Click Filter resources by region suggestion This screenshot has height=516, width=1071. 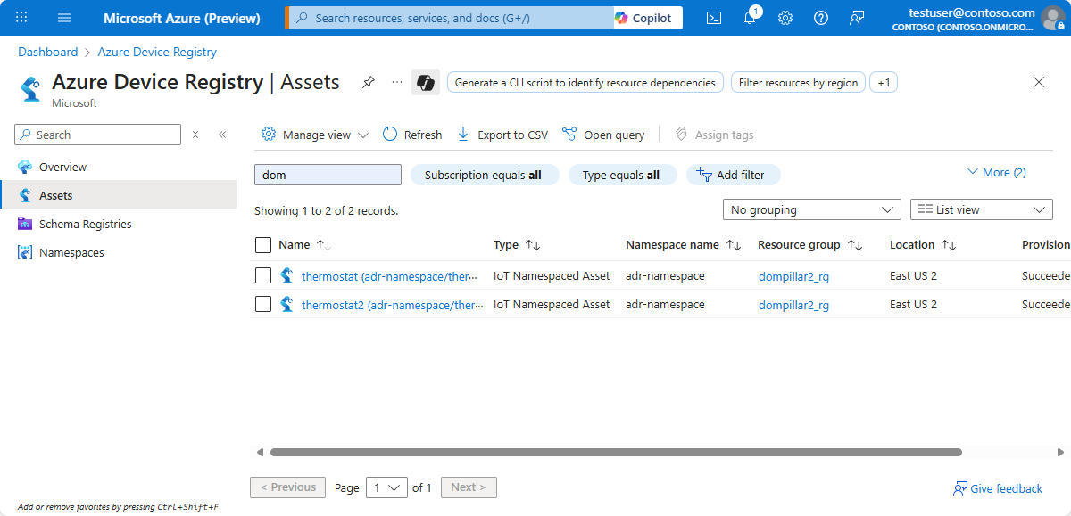(x=797, y=82)
